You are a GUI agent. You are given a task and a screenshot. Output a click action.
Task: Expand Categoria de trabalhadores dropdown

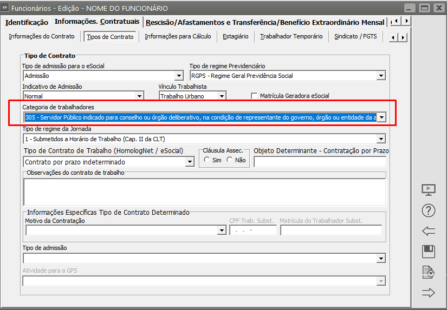pos(381,117)
